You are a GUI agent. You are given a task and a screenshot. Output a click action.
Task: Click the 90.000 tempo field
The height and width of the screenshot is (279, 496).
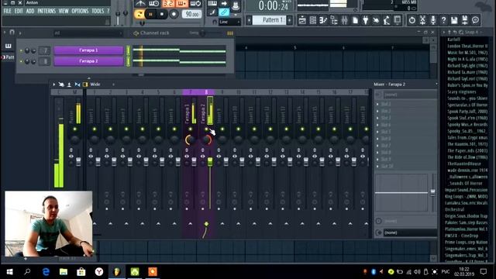tap(192, 14)
